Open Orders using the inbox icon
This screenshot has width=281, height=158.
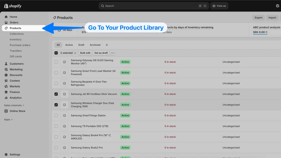click(x=6, y=22)
